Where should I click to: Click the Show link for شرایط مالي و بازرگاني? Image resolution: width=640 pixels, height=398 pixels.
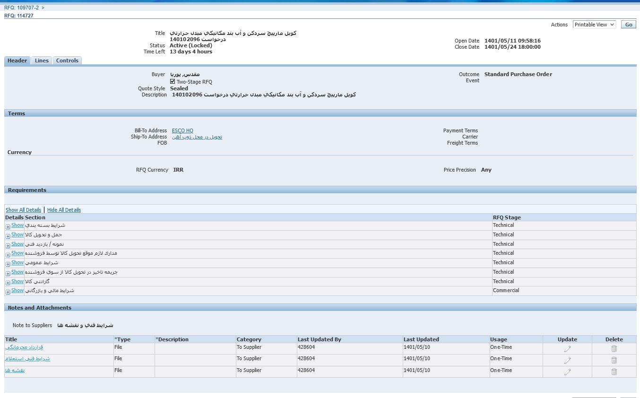(17, 290)
